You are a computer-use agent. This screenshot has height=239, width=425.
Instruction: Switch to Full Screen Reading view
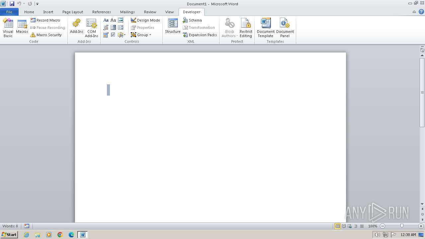point(344,226)
